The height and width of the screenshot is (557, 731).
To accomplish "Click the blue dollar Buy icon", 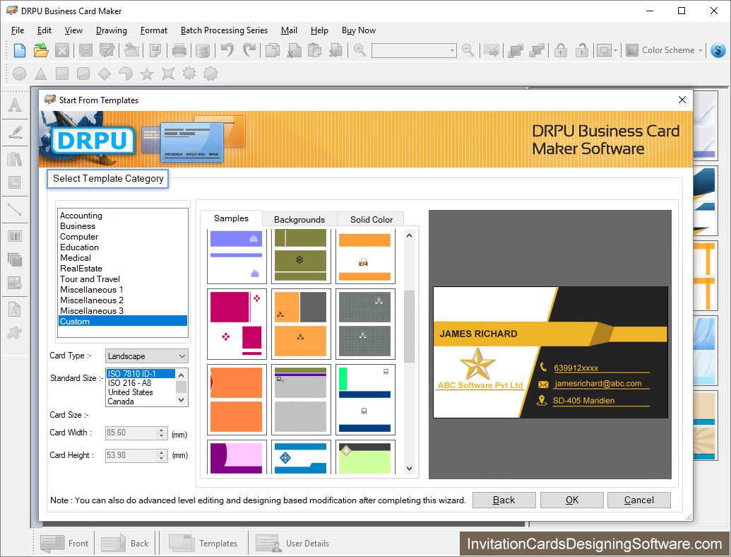I will (718, 50).
